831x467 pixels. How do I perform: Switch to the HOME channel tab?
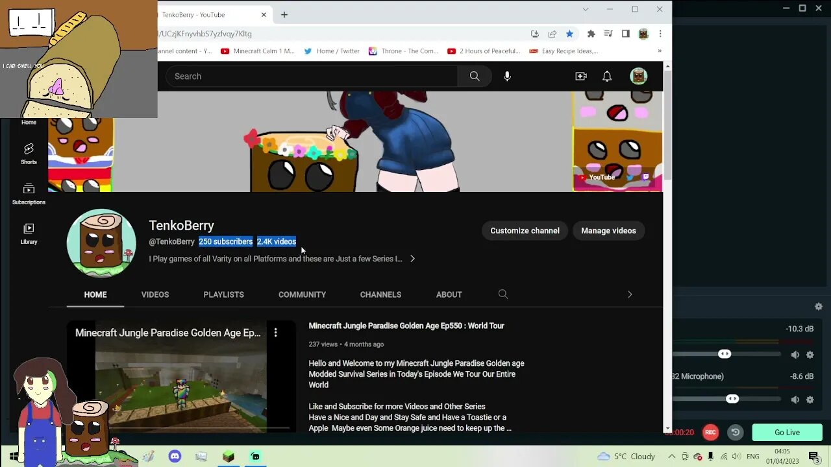pos(95,294)
